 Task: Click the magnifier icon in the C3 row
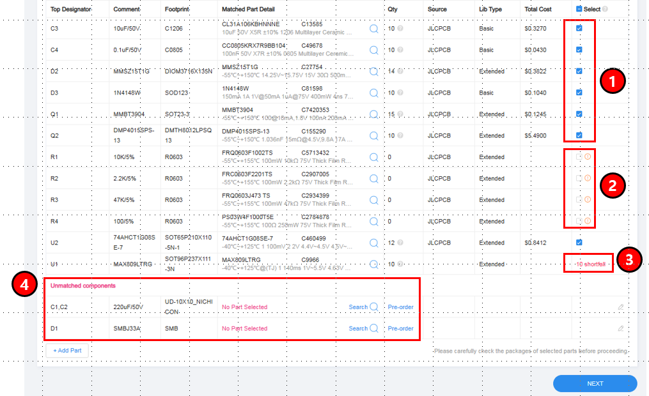pos(373,29)
